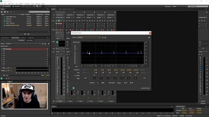Toggle the HP band button in Track EQ
This screenshot has width=209, height=117.
click(x=85, y=78)
